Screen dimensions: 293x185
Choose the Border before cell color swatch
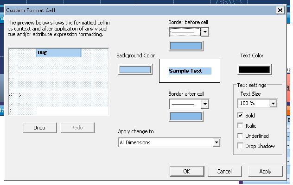click(186, 46)
